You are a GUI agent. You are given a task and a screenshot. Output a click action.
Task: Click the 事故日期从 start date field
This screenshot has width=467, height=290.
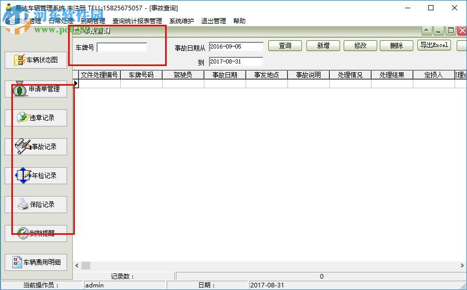tap(236, 47)
